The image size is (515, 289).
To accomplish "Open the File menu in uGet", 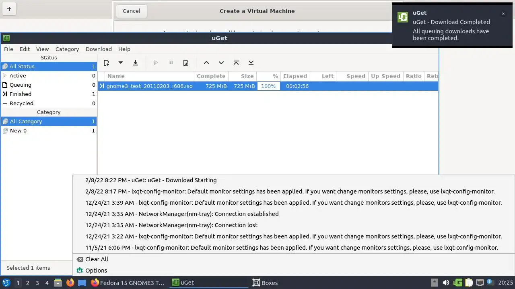I will point(8,49).
